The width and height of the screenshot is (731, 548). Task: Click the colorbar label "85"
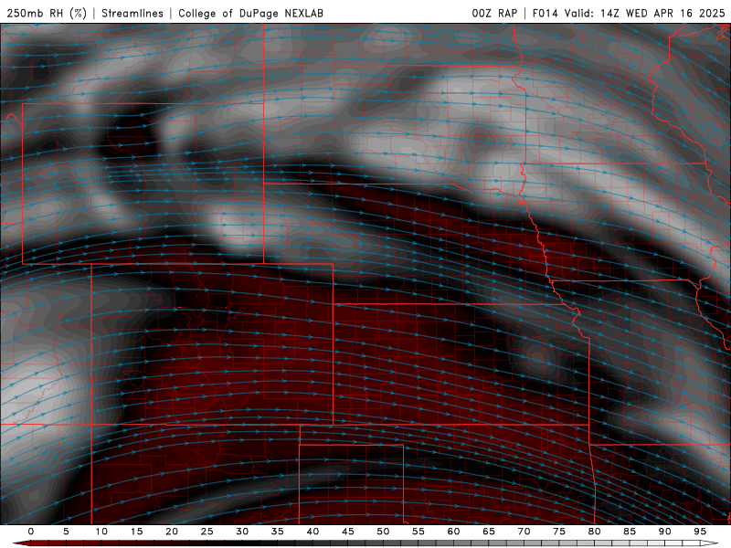(x=630, y=532)
